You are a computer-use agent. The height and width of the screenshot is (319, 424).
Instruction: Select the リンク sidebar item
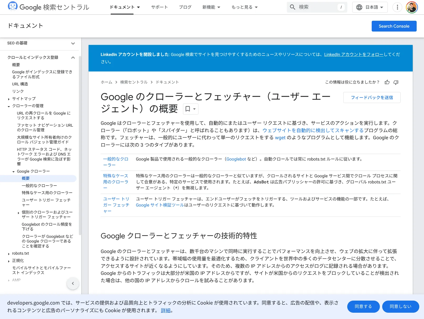coord(18,91)
